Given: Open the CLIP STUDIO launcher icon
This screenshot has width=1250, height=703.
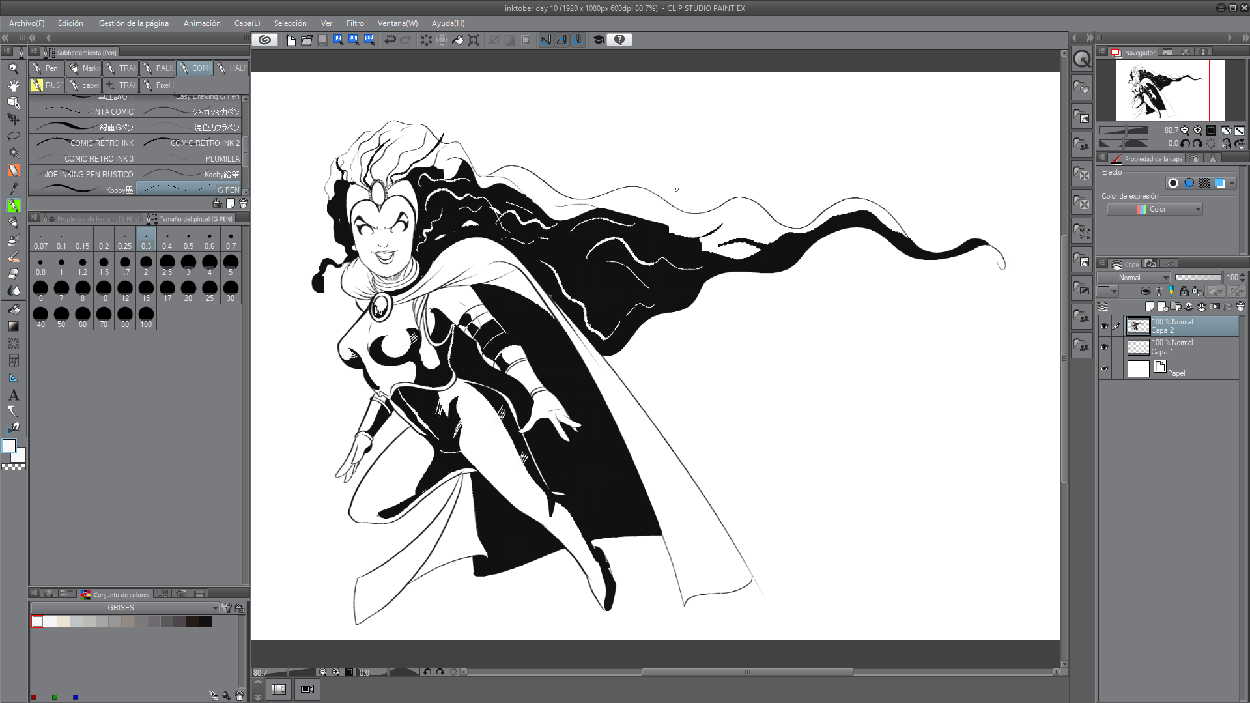Looking at the screenshot, I should (x=264, y=40).
